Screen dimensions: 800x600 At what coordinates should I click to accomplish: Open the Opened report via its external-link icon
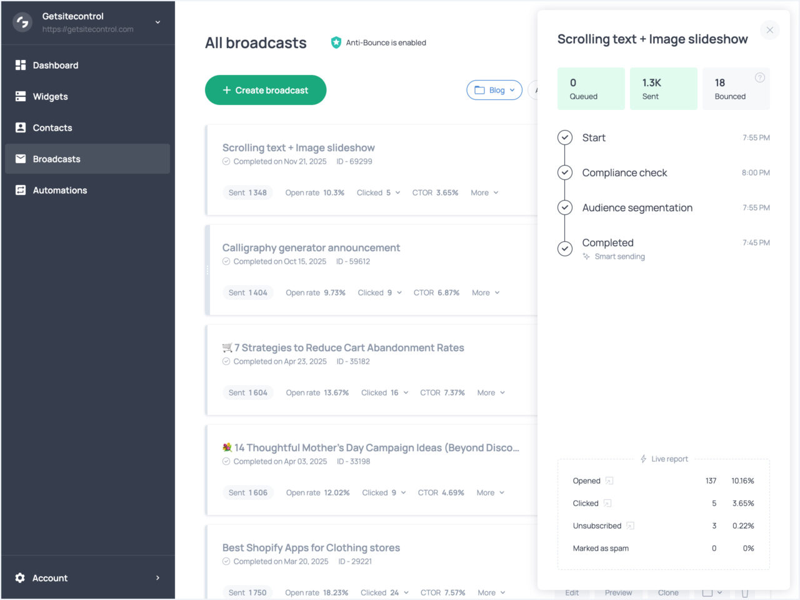pyautogui.click(x=609, y=481)
